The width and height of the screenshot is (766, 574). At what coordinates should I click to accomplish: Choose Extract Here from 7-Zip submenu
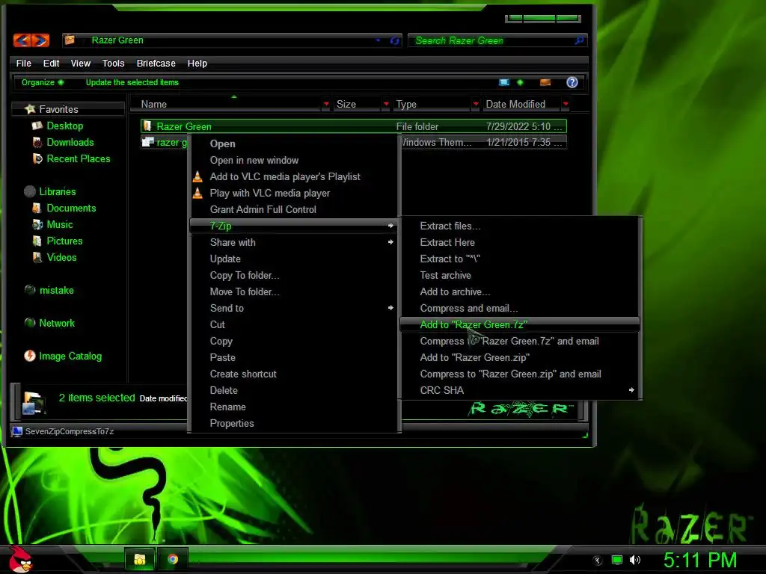(520, 242)
